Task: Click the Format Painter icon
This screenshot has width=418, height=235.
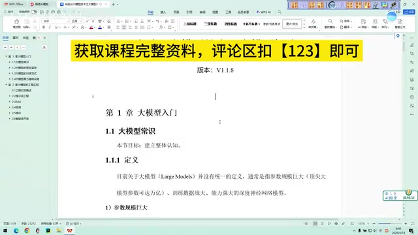Action: click(16, 22)
